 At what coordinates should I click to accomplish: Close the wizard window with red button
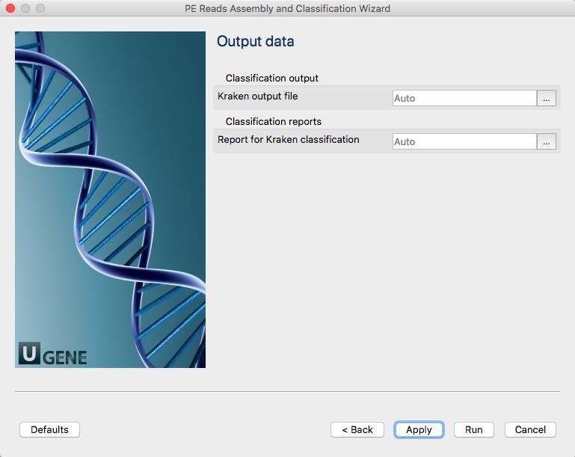[10, 8]
